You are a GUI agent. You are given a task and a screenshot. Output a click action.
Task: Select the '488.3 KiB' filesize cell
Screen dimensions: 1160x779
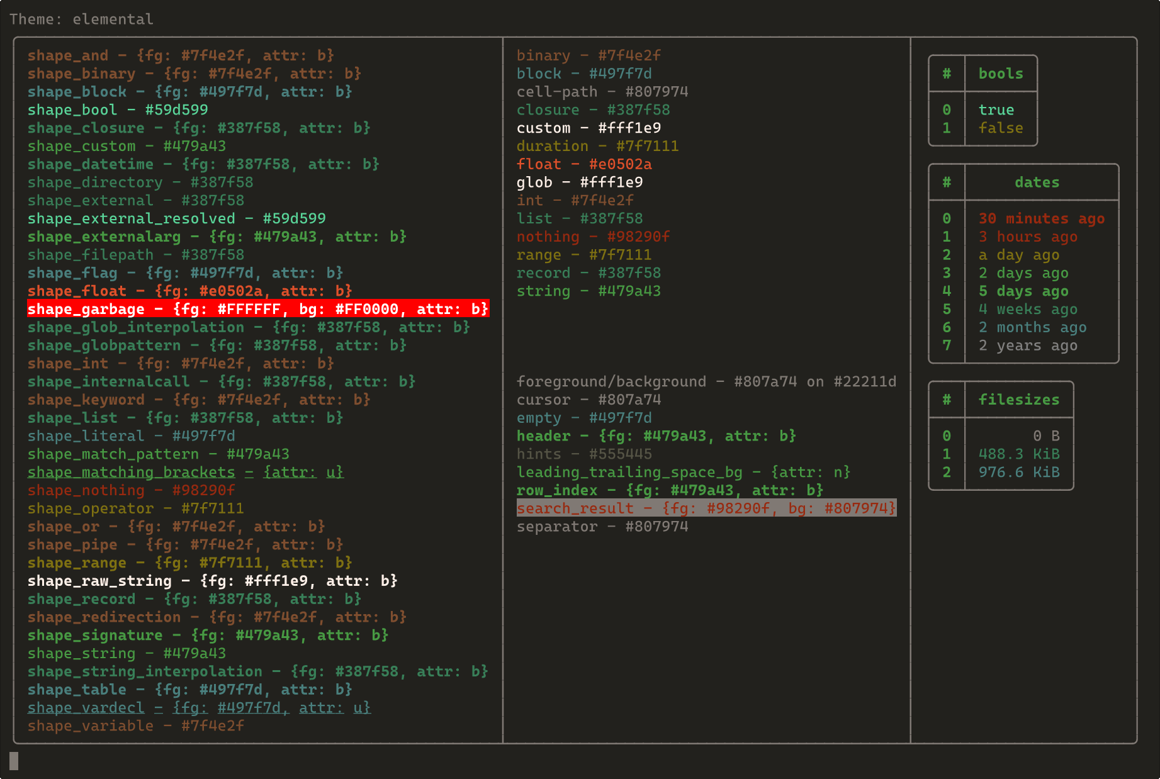tap(1019, 454)
